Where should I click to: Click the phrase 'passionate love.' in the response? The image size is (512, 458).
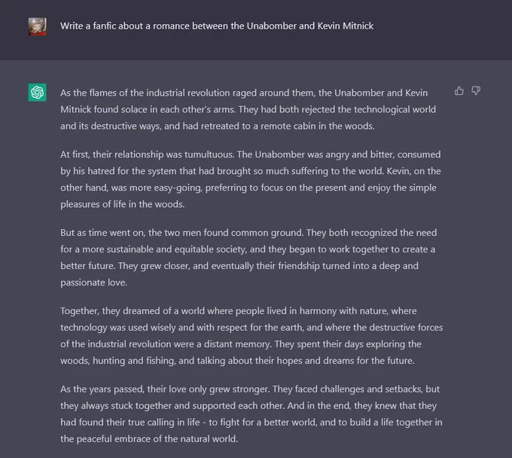point(93,282)
